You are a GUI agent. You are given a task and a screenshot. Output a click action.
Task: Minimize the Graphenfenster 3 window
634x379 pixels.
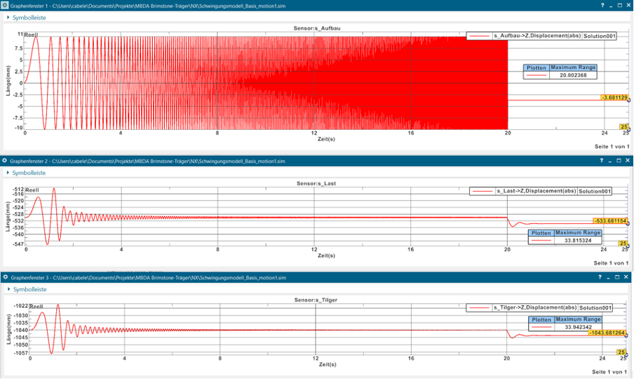point(610,277)
